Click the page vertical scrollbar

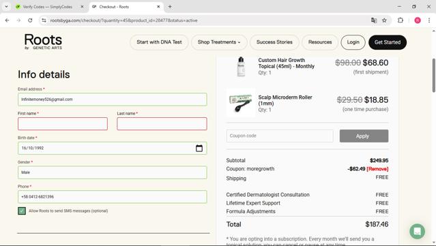point(433,76)
